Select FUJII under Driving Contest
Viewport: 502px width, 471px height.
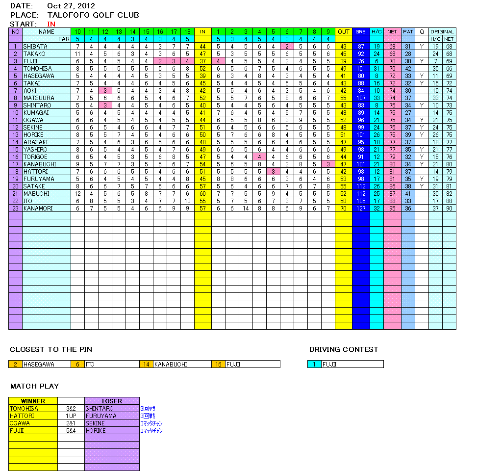click(x=330, y=365)
